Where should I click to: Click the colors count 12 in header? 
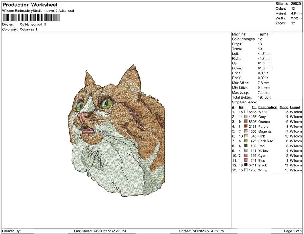(x=293, y=9)
